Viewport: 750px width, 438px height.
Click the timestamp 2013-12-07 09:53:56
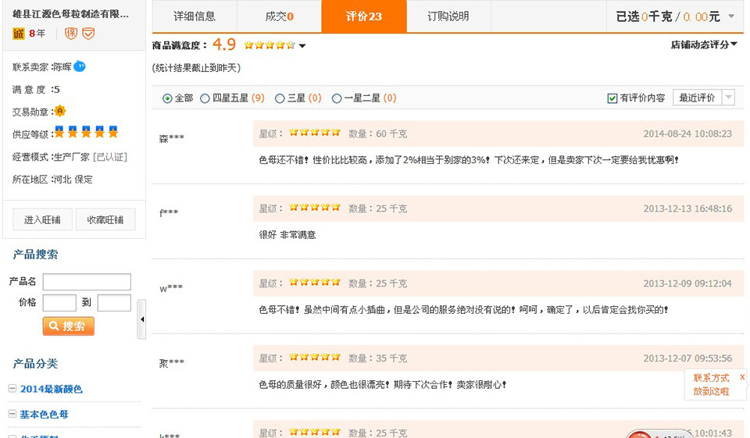pos(687,358)
